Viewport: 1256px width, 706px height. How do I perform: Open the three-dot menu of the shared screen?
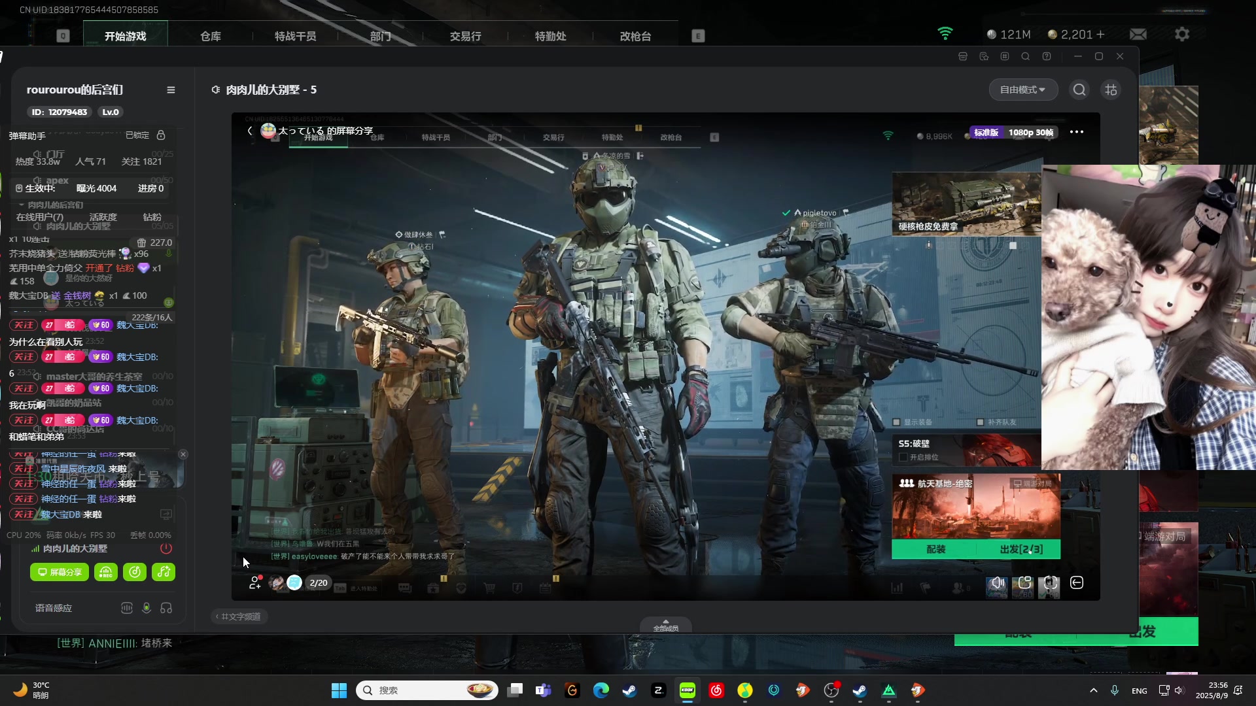point(1077,132)
